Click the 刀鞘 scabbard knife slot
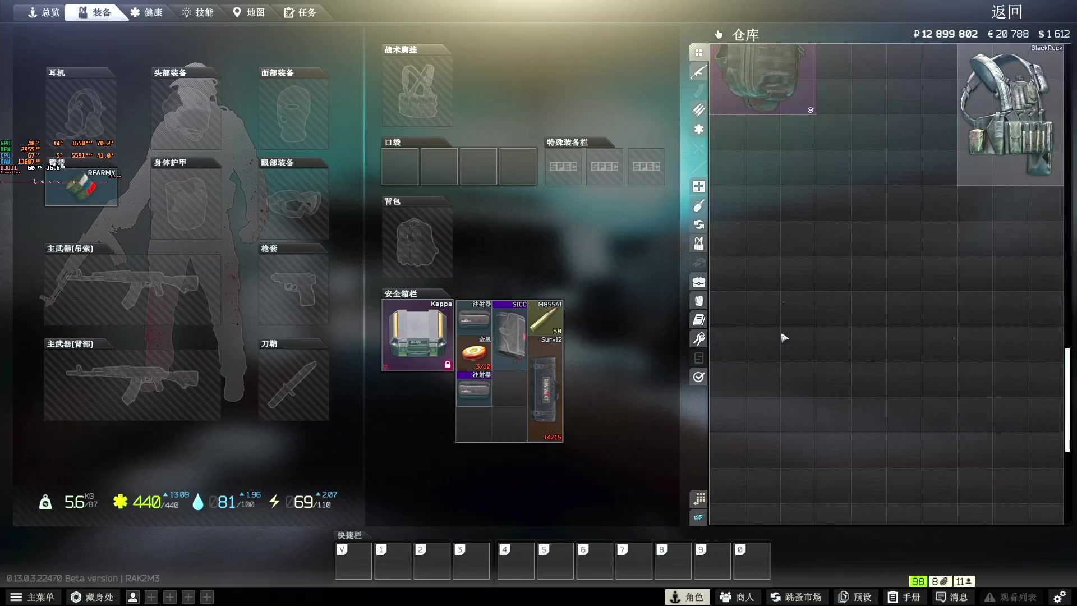The width and height of the screenshot is (1077, 606). click(293, 385)
